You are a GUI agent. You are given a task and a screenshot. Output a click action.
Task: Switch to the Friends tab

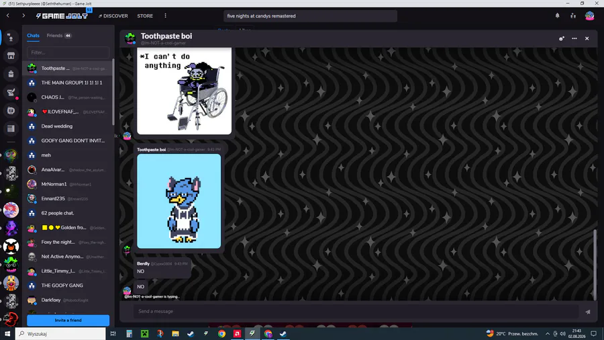point(59,36)
